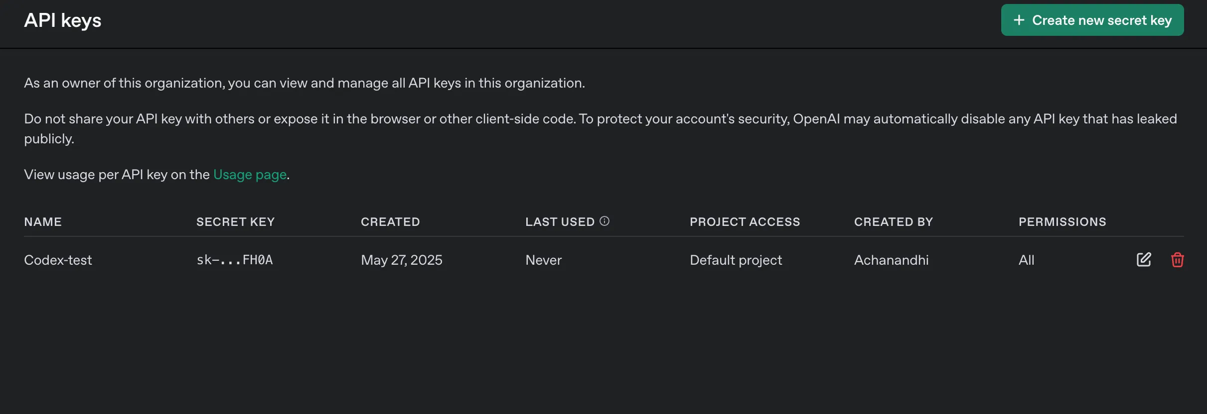Create a new secret key
Image resolution: width=1207 pixels, height=414 pixels.
click(1092, 20)
